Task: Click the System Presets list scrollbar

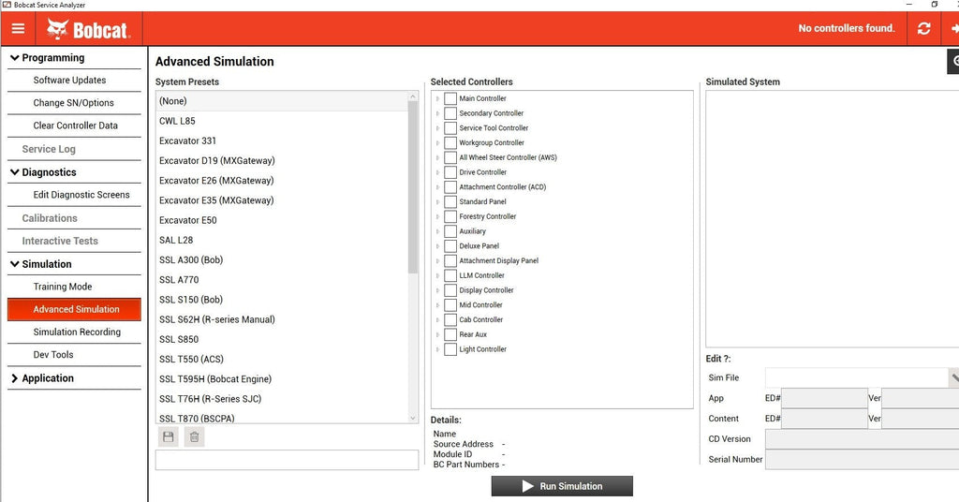Action: pyautogui.click(x=413, y=187)
